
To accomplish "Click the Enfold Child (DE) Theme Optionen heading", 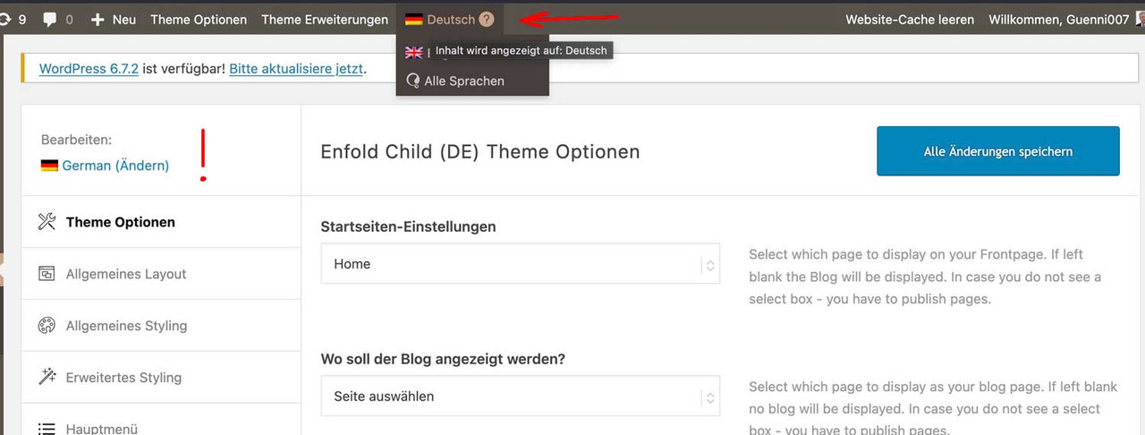I will click(x=480, y=151).
